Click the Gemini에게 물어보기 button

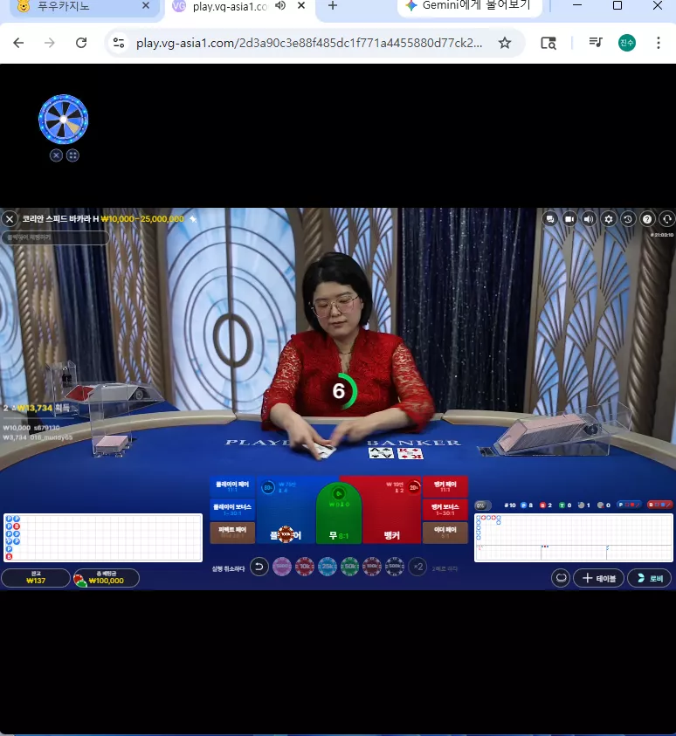tap(470, 7)
